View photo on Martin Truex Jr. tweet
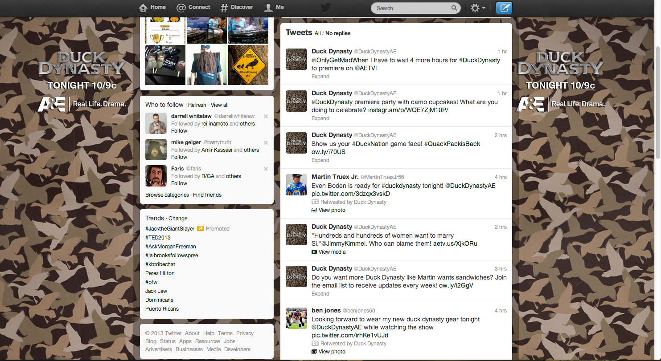This screenshot has width=661, height=361. [x=332, y=210]
